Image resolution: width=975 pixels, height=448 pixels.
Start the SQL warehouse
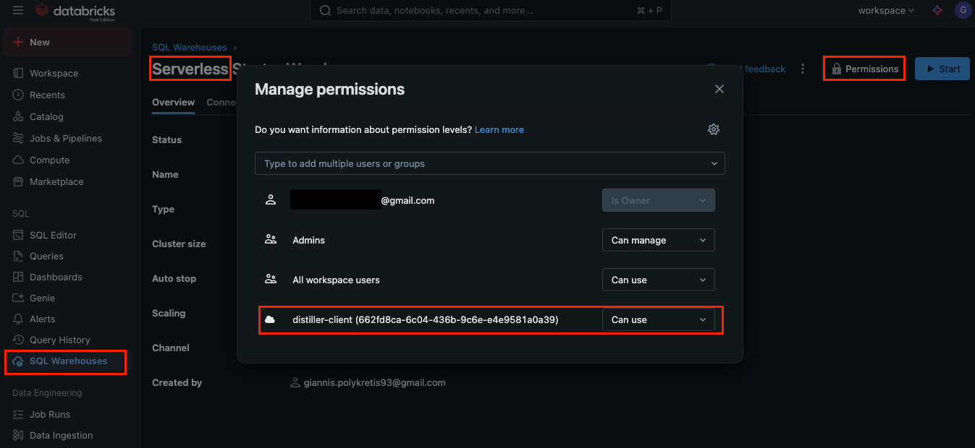click(942, 69)
